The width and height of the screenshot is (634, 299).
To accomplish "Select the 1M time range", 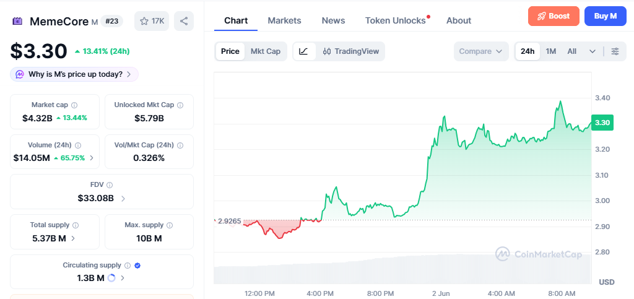I will (550, 51).
